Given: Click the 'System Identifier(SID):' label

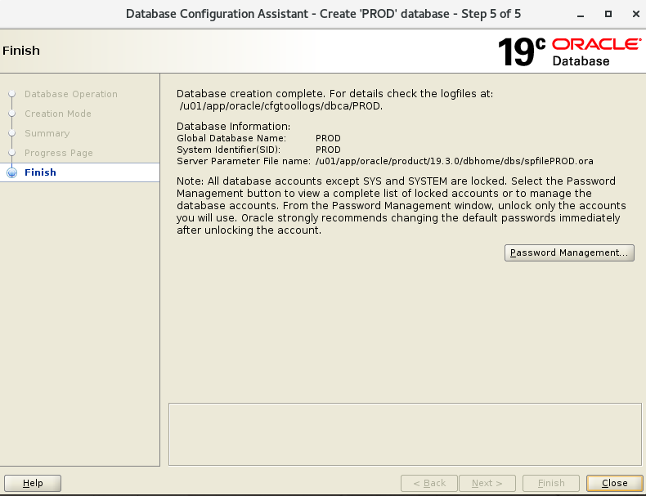Looking at the screenshot, I should pos(229,150).
